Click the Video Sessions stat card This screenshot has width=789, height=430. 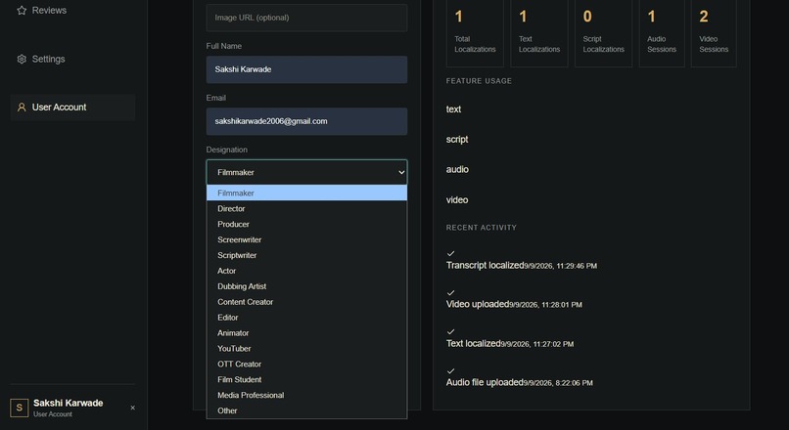coord(714,32)
